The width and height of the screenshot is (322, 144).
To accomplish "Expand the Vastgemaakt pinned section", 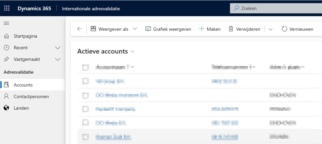I will pos(58,59).
